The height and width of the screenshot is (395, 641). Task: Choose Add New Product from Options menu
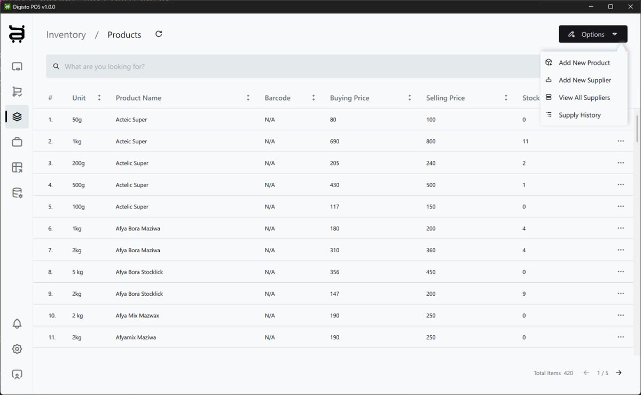(x=584, y=63)
